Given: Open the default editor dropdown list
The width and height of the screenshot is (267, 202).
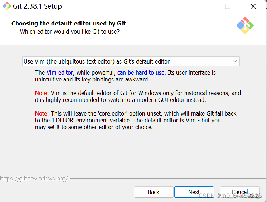Looking at the screenshot, I should (x=131, y=61).
